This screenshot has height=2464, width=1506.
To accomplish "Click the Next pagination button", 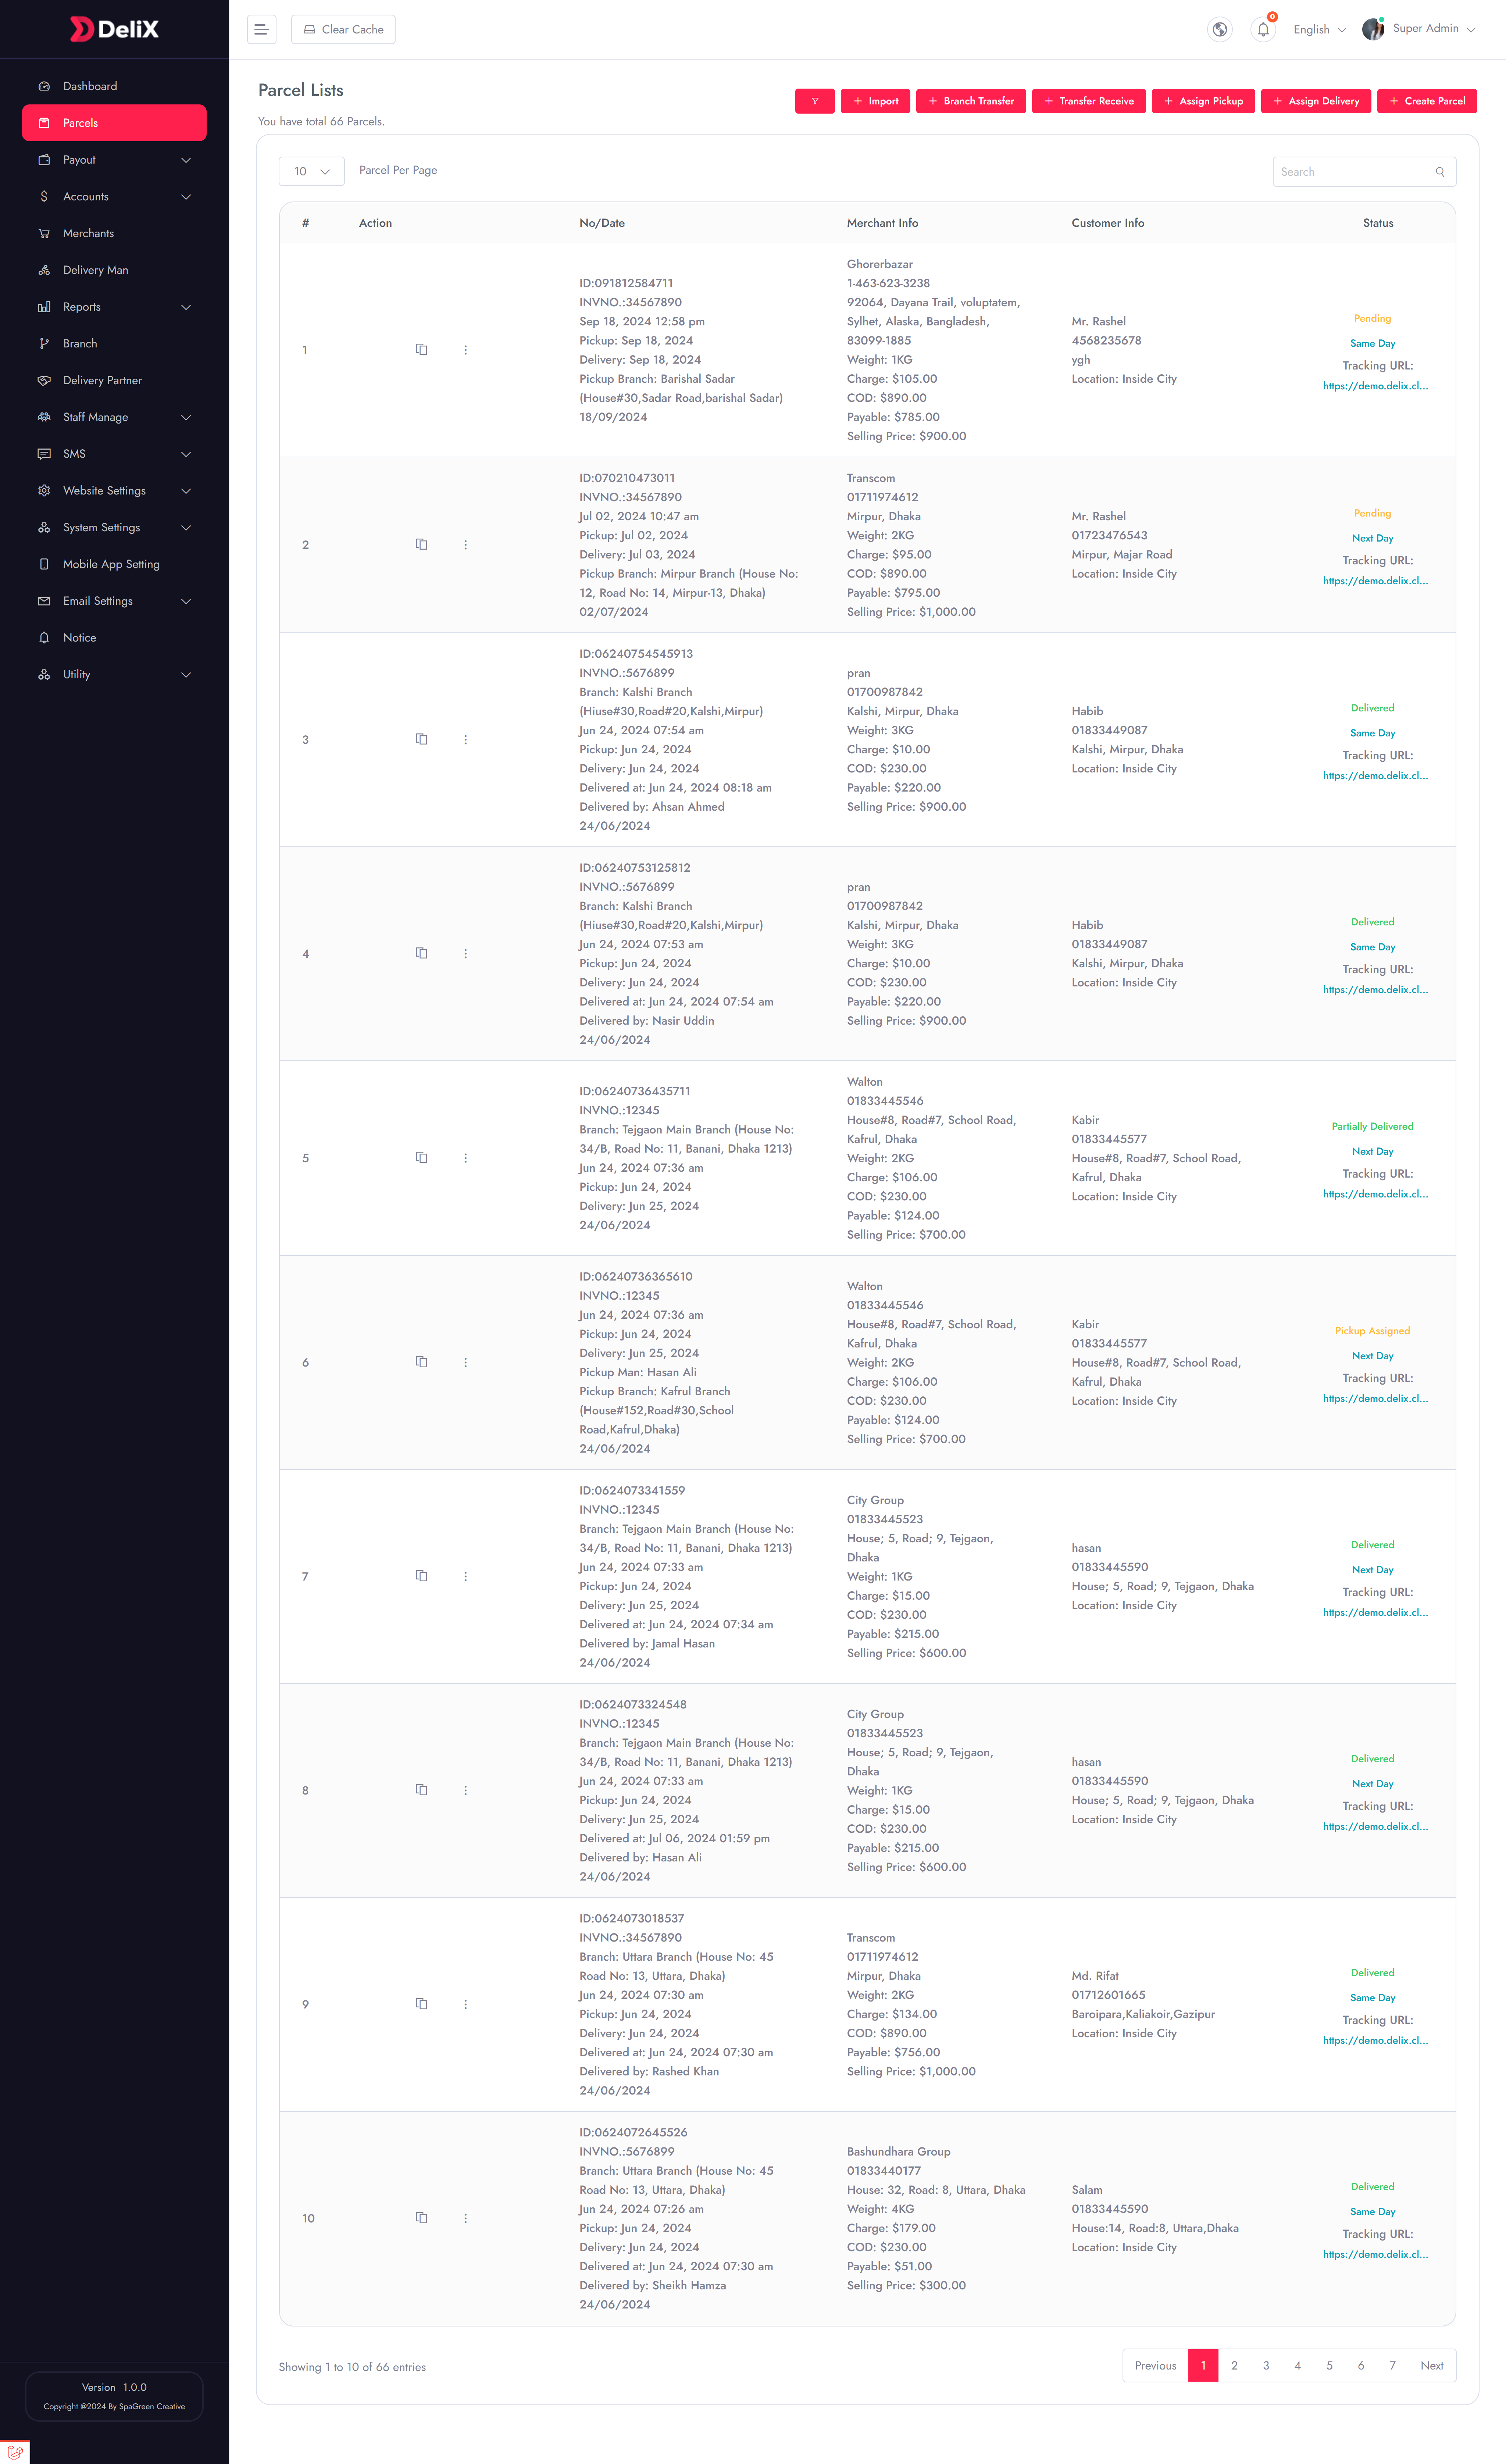I will (1432, 2366).
